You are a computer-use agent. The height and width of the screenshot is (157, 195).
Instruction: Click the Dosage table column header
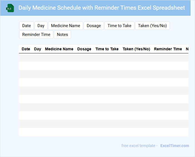pyautogui.click(x=84, y=49)
